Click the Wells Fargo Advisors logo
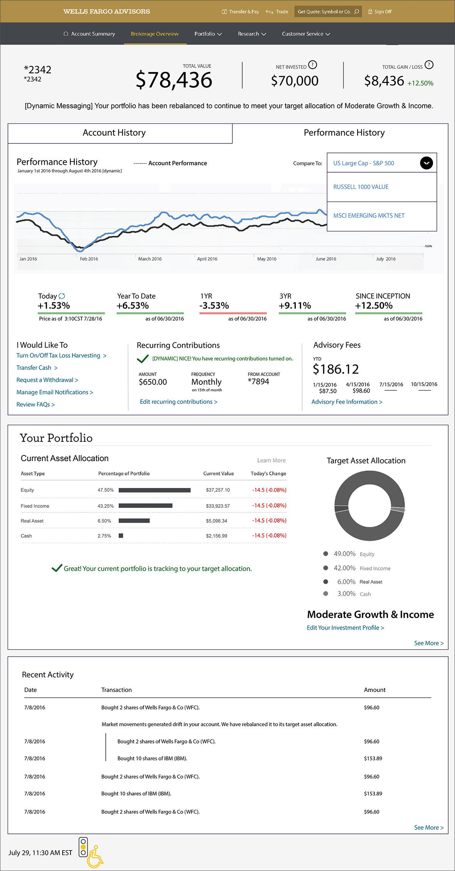The width and height of the screenshot is (455, 871). tap(107, 11)
